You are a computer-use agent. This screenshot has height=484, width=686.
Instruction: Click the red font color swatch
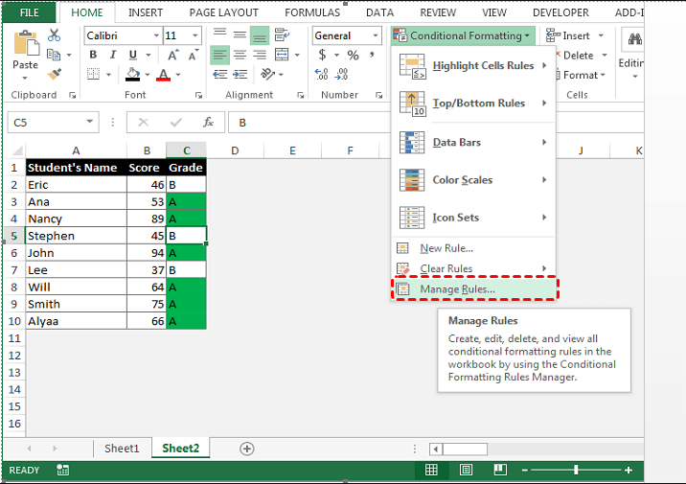click(x=164, y=75)
